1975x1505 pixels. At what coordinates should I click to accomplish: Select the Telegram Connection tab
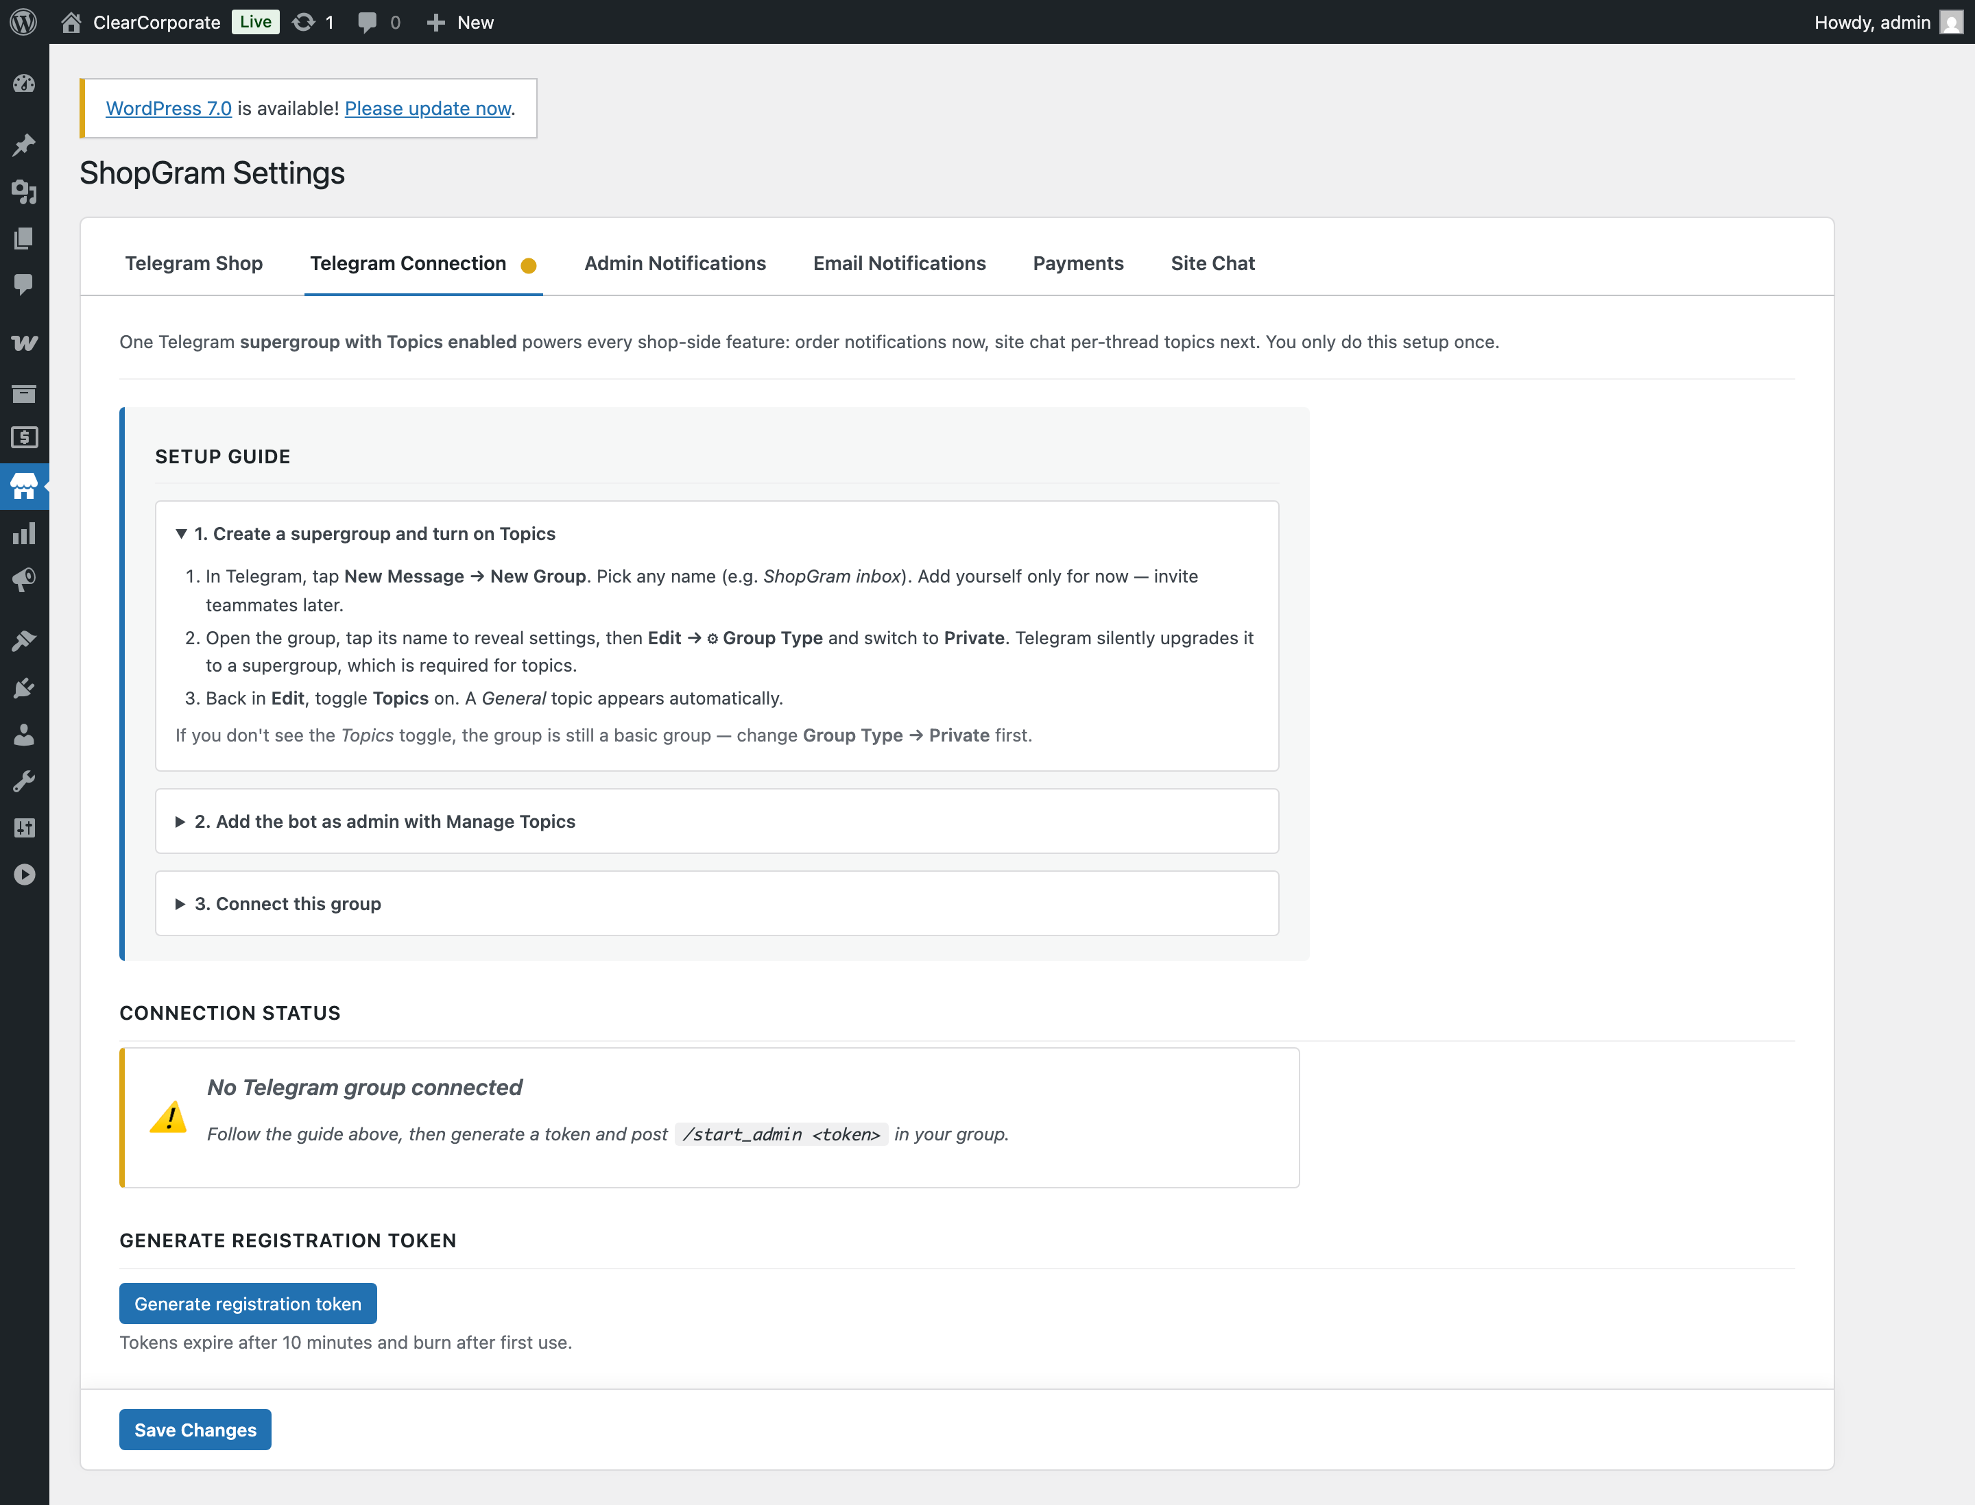pos(423,263)
